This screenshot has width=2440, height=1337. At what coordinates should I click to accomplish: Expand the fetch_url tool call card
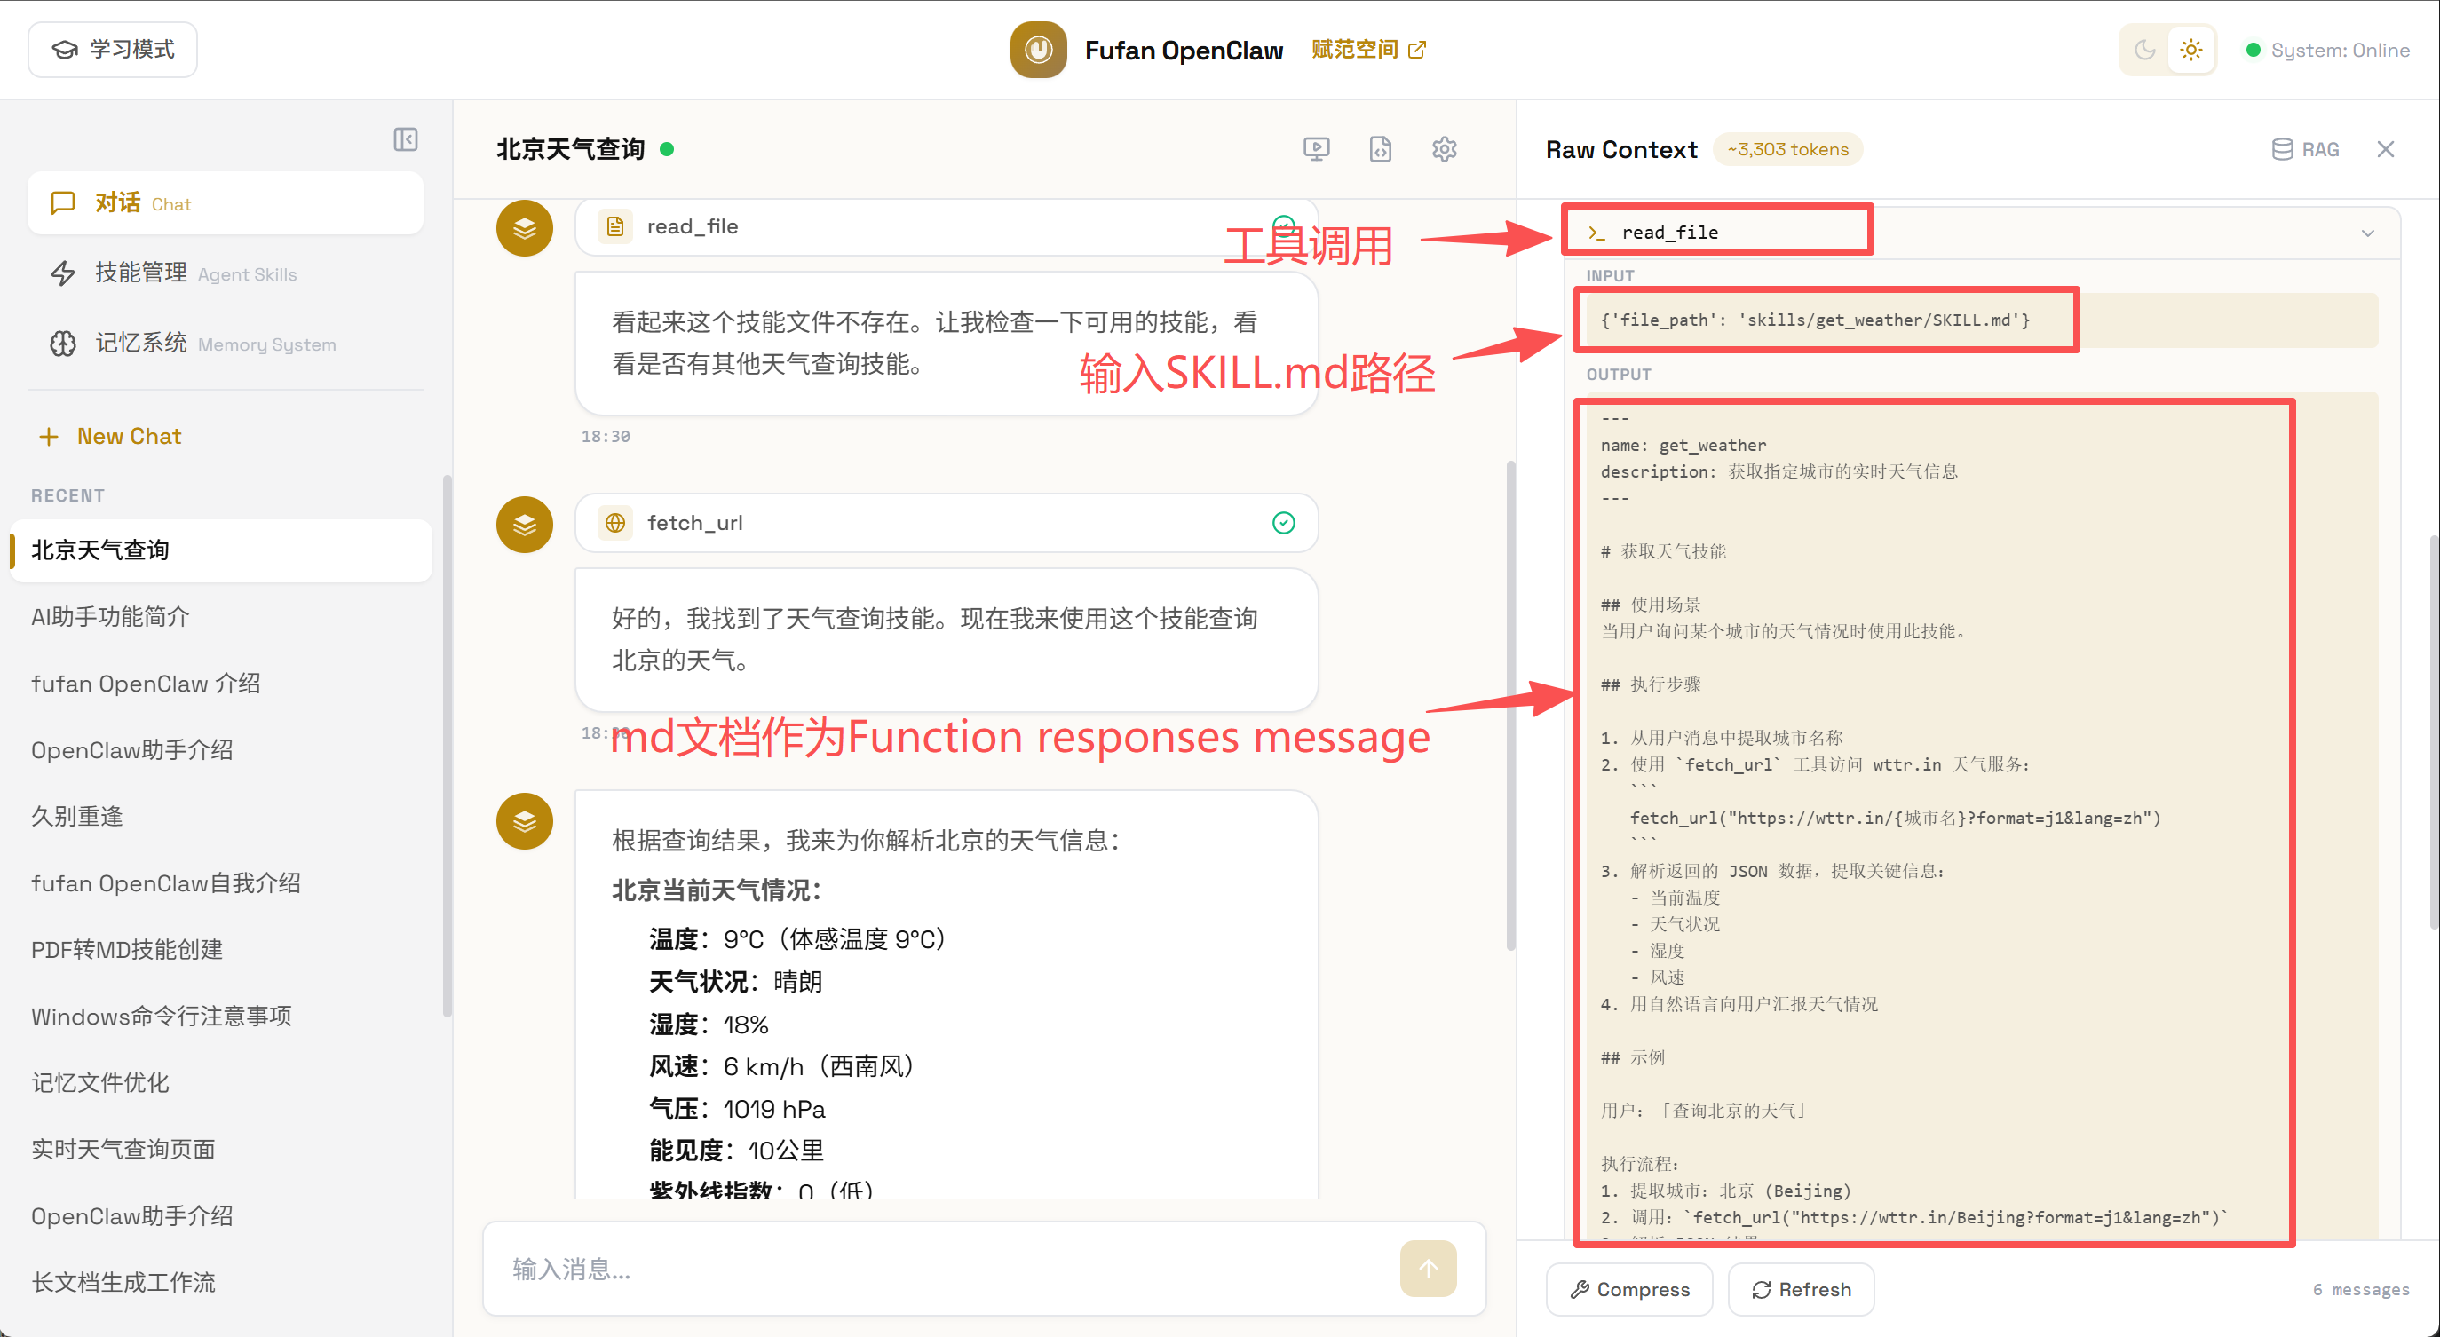(947, 523)
